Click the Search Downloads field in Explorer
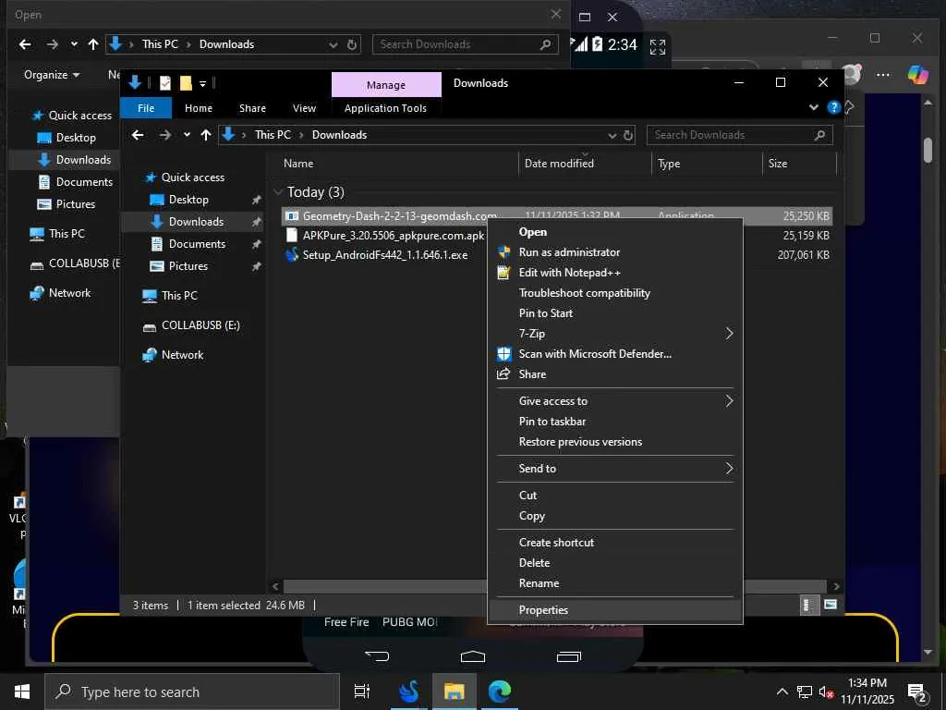 [x=740, y=135]
